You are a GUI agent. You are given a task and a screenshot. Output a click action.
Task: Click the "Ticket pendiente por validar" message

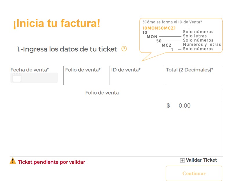[x=51, y=162]
